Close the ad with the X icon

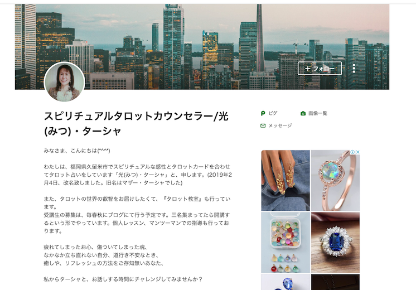pyautogui.click(x=357, y=152)
